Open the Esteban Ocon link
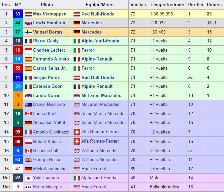 click(48, 86)
